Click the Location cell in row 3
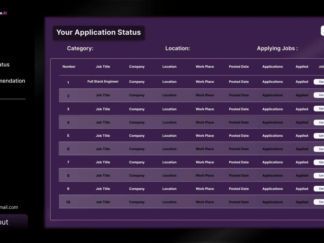This screenshot has width=324, height=243. point(169,109)
